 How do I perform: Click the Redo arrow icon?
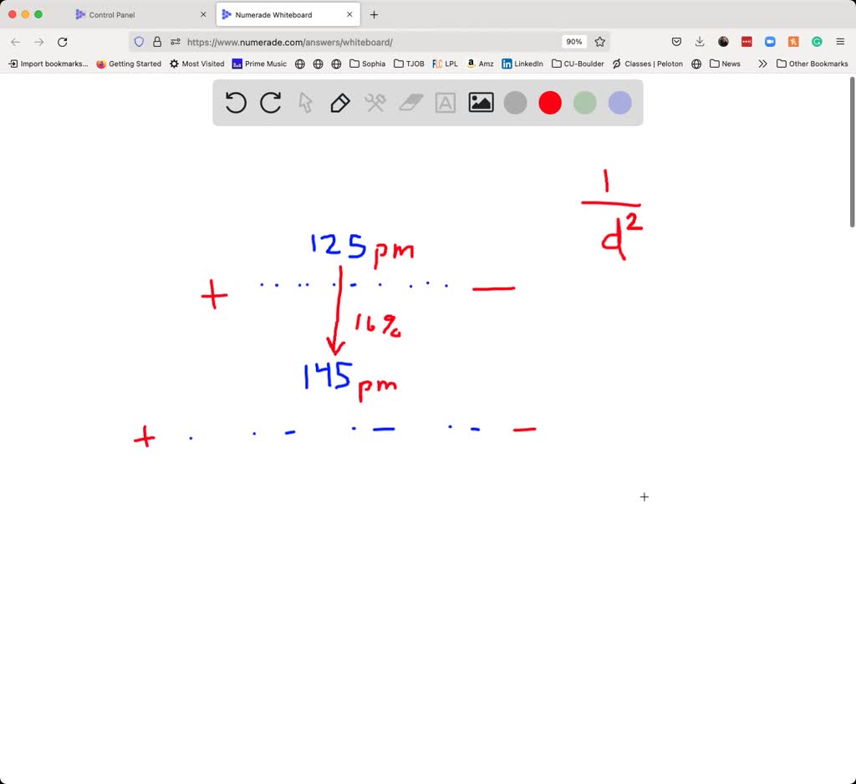(x=270, y=102)
